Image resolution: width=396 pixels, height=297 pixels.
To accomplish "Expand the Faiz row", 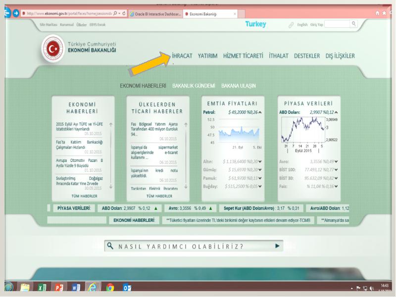I will (x=336, y=187).
